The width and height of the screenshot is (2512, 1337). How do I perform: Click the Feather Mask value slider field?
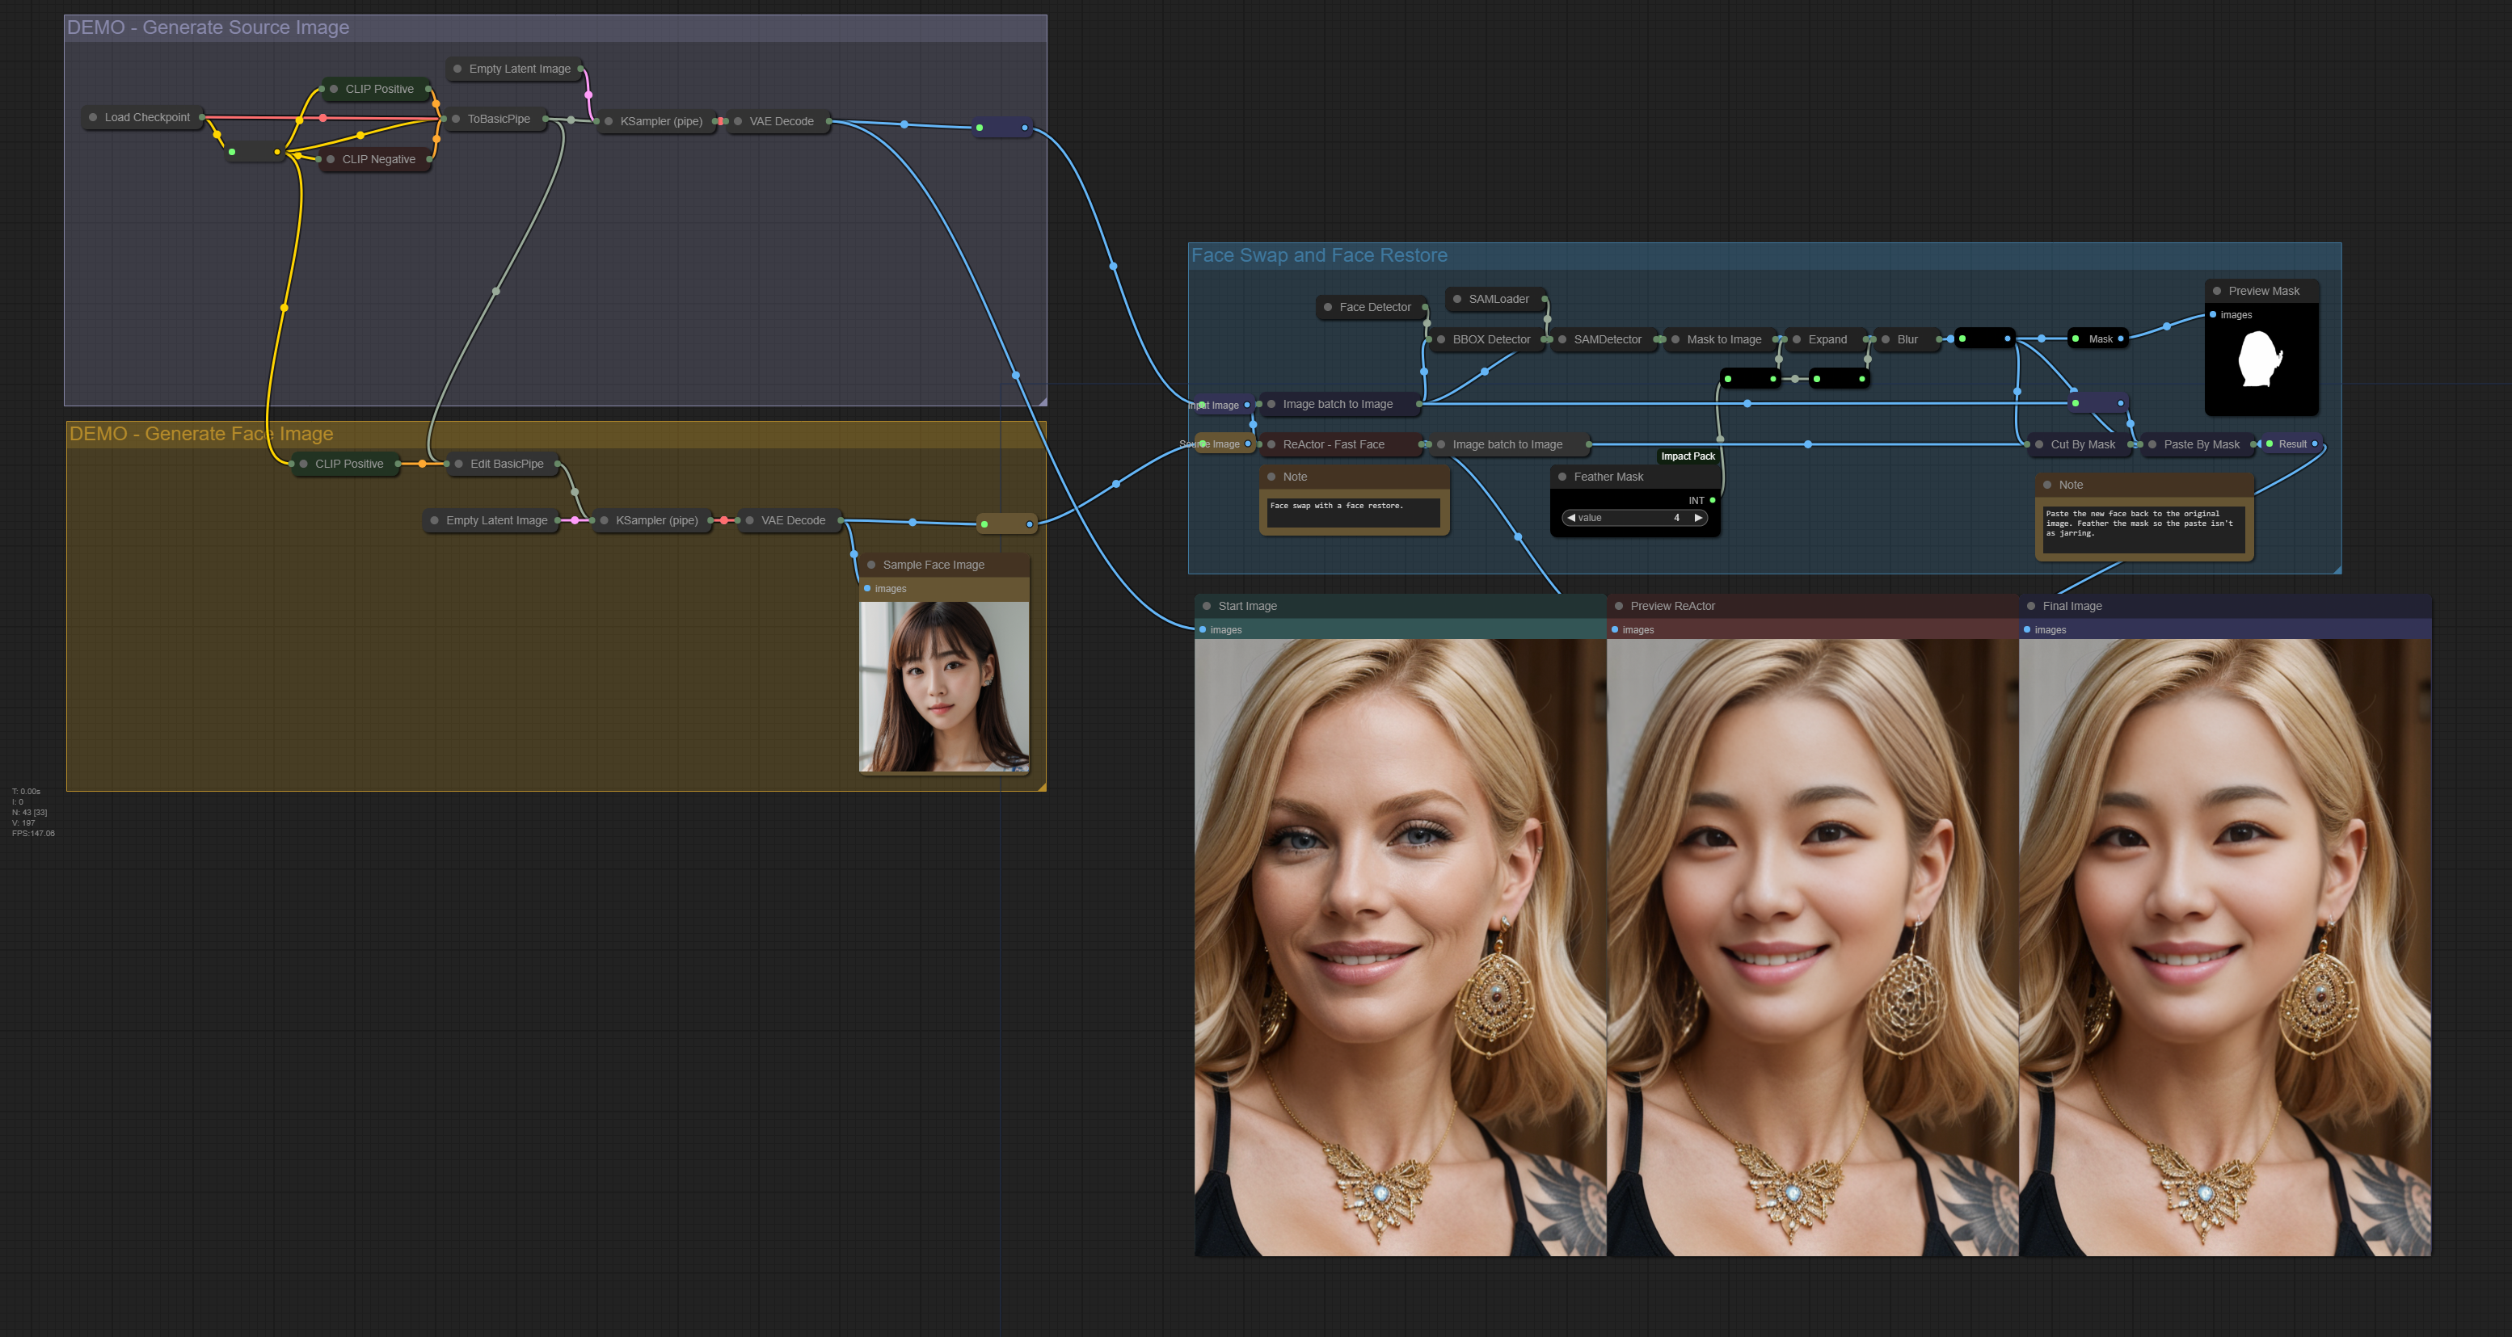(1633, 518)
